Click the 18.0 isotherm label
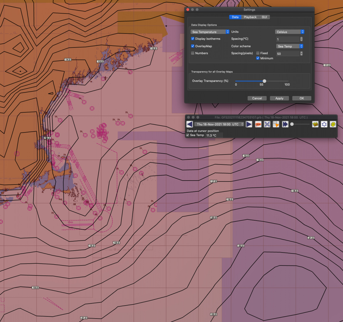This screenshot has width=343, height=322. 295,191
